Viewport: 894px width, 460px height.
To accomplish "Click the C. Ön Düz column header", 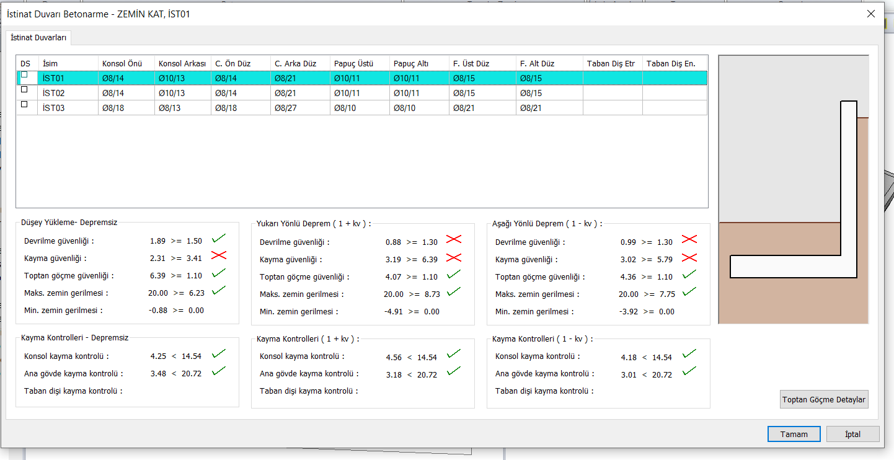I will point(241,63).
